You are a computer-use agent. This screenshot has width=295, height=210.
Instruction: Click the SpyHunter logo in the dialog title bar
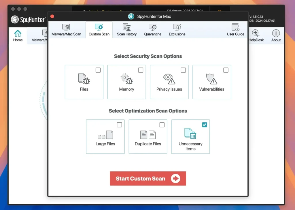click(131, 16)
